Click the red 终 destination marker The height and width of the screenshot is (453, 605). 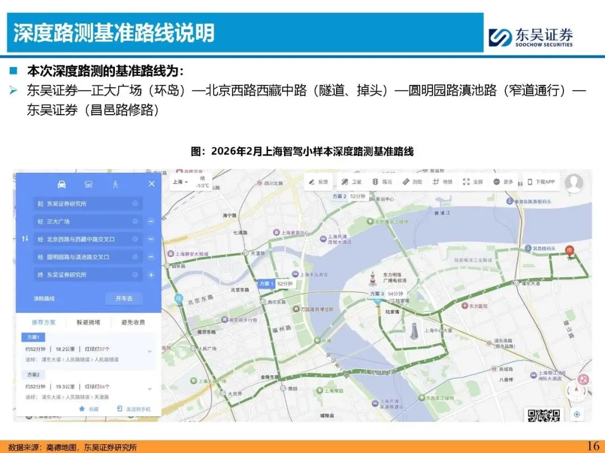tap(569, 252)
